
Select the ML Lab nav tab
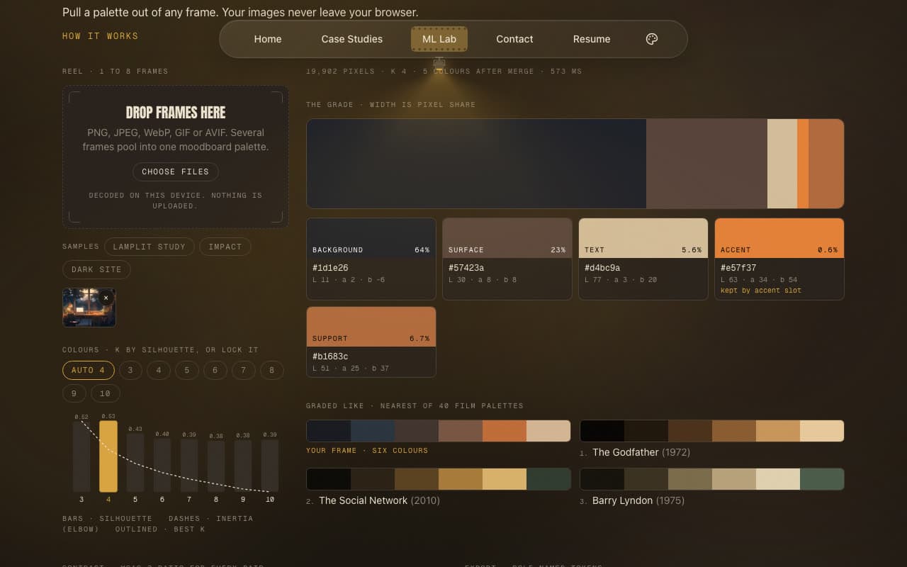439,39
